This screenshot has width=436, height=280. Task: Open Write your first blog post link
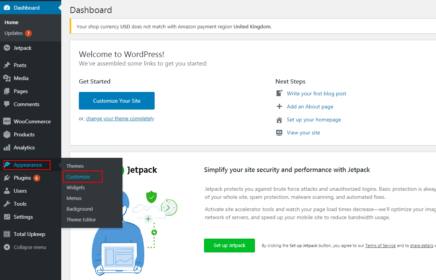pyautogui.click(x=317, y=93)
